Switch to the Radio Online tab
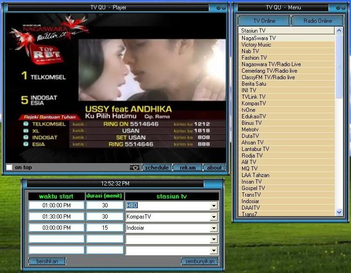 pos(317,21)
